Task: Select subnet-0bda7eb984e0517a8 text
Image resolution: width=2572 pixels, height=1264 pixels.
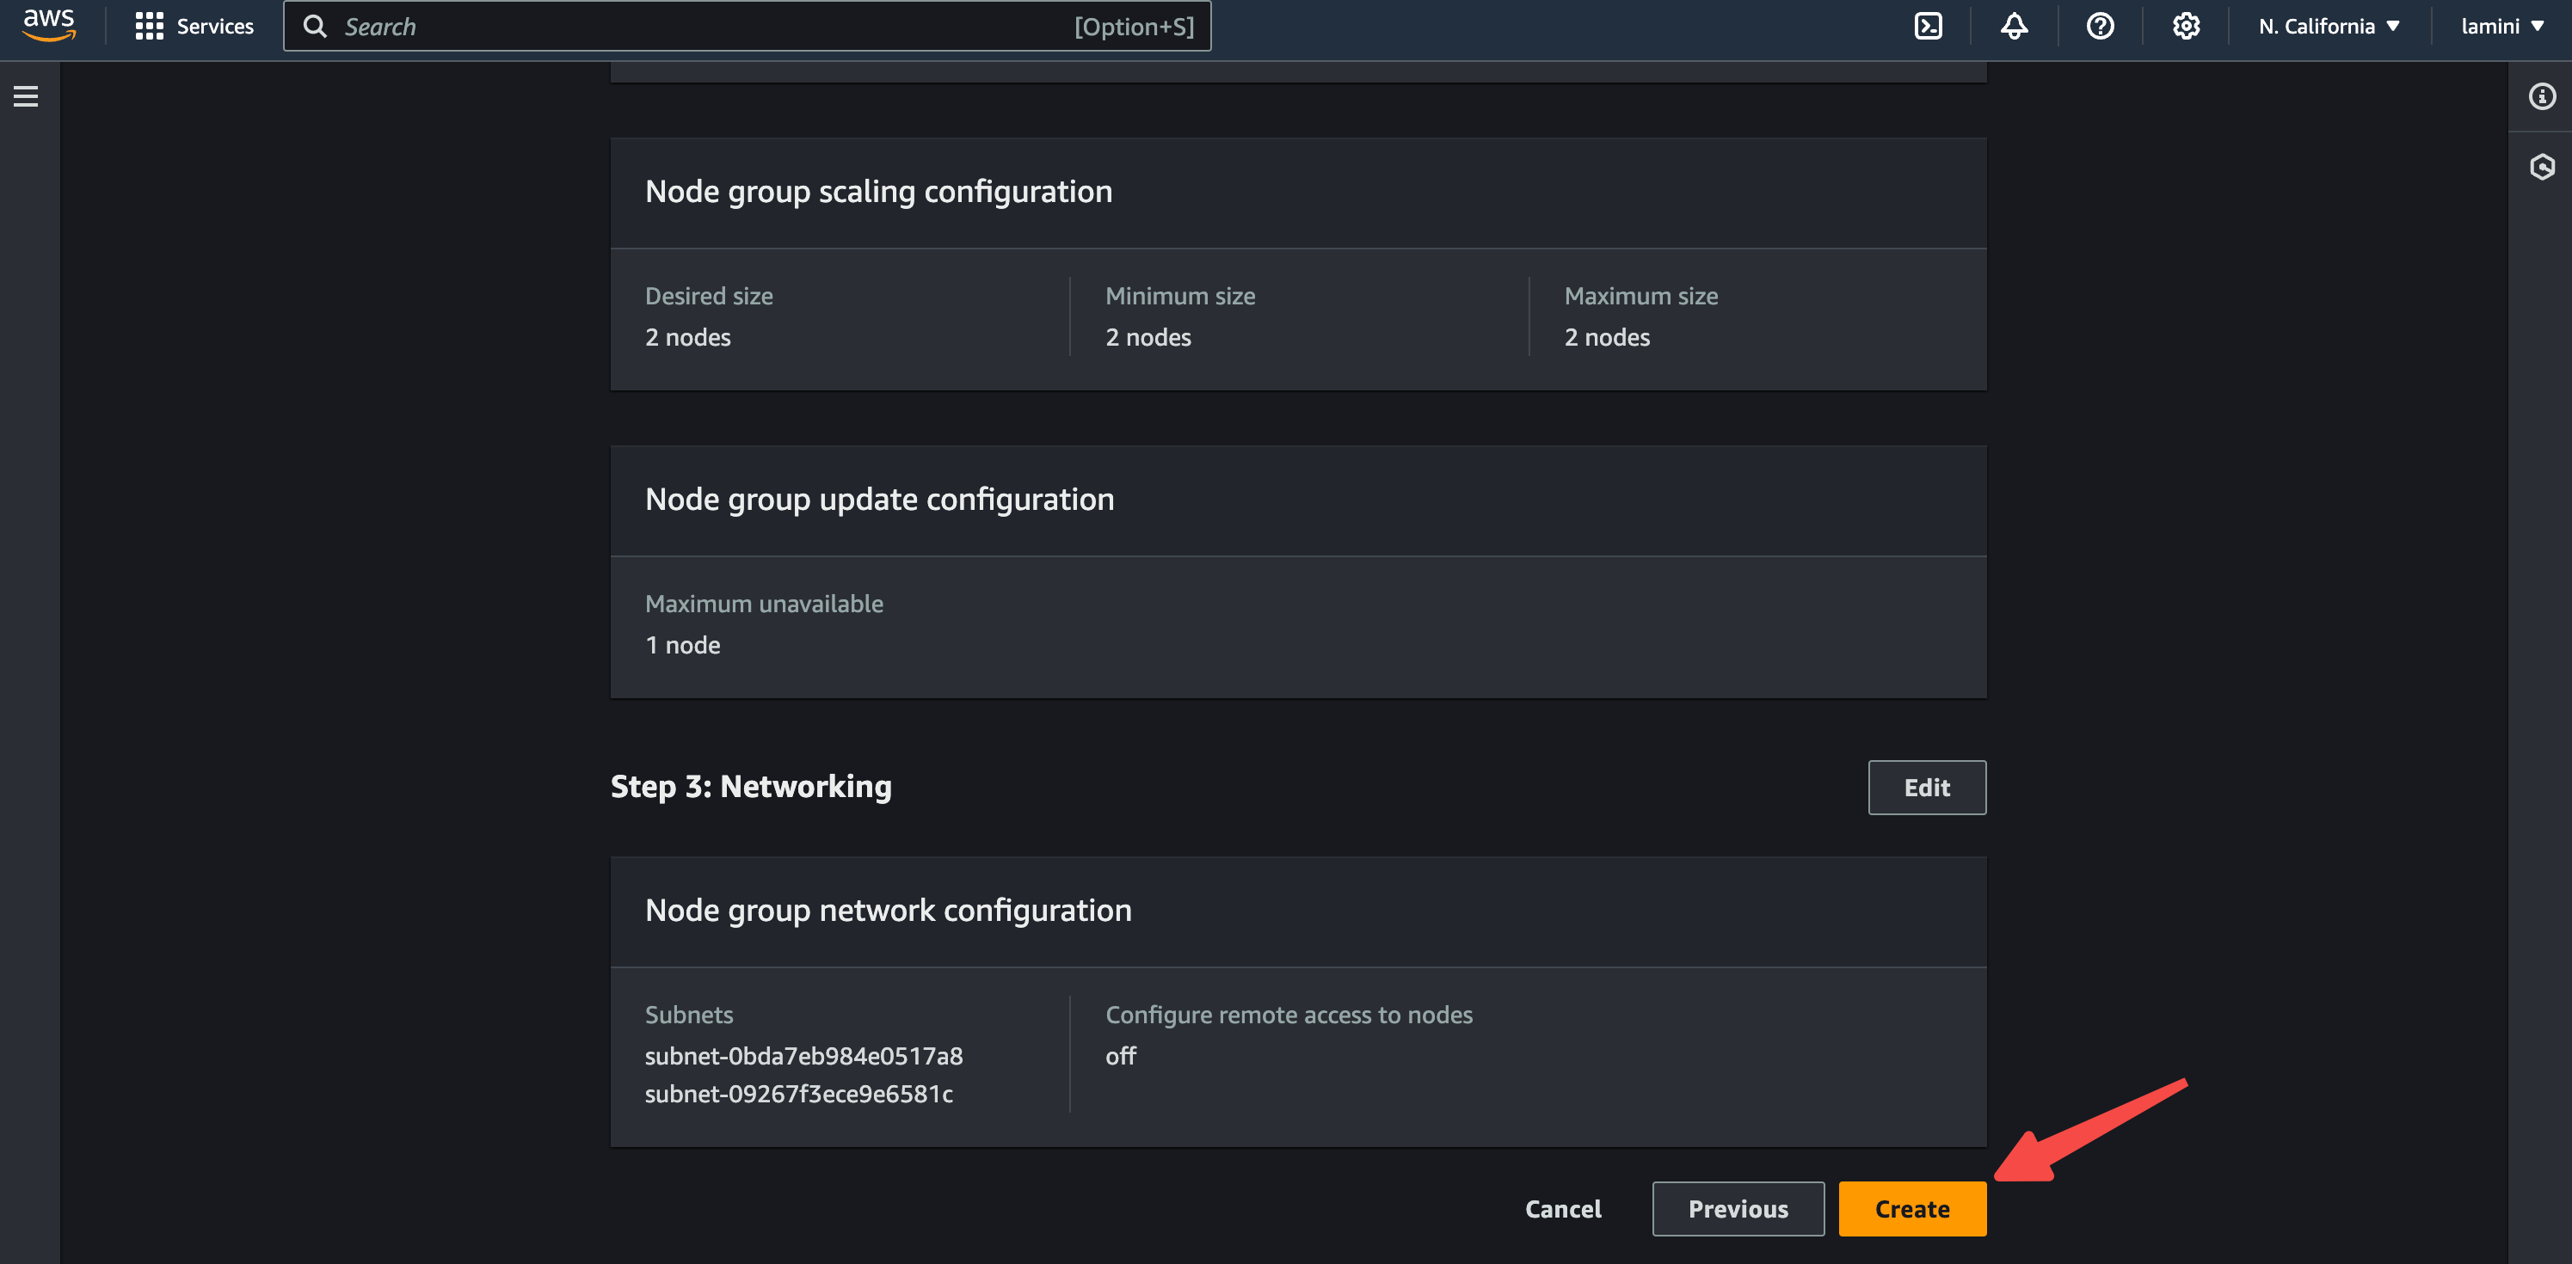Action: (x=803, y=1055)
